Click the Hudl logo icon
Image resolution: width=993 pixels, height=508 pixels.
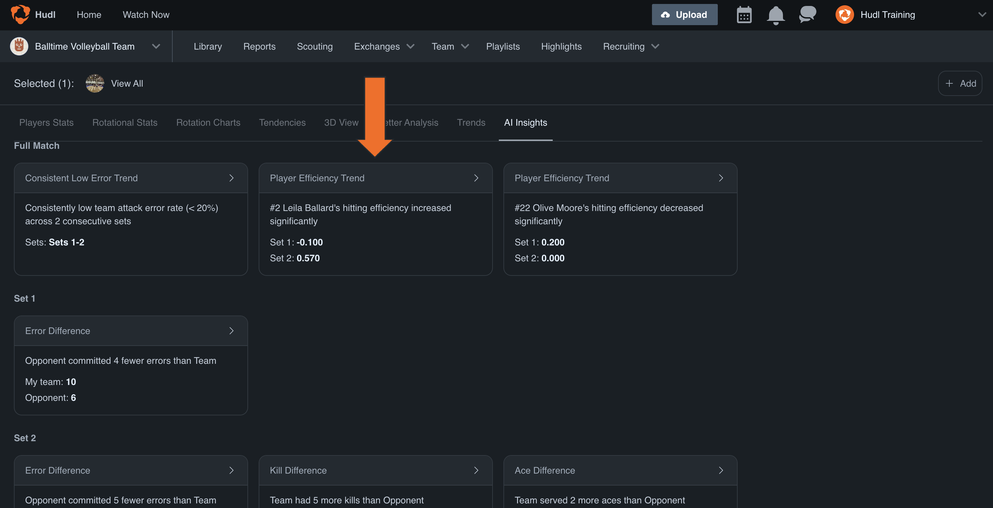pyautogui.click(x=20, y=15)
